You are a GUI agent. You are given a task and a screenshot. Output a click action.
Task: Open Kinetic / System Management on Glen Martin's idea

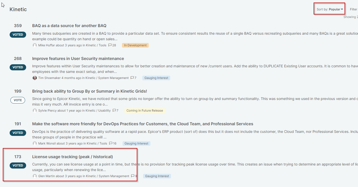pyautogui.click(x=108, y=176)
